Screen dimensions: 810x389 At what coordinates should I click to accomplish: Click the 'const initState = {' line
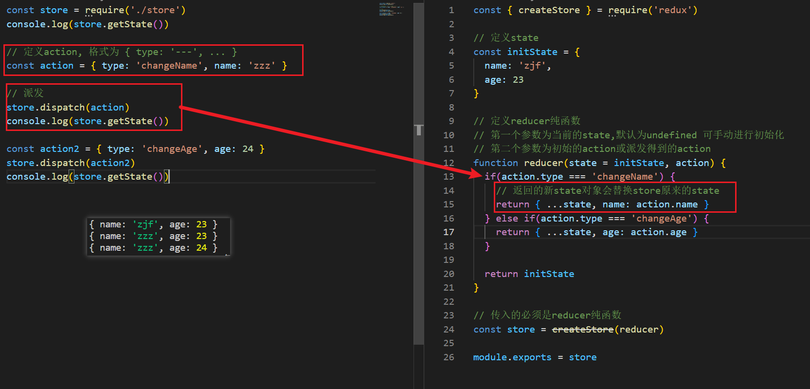coord(526,52)
